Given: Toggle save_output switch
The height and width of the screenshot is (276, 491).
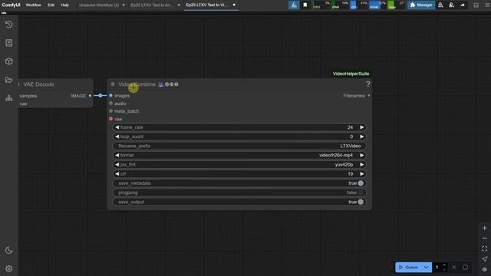Looking at the screenshot, I should (361, 202).
